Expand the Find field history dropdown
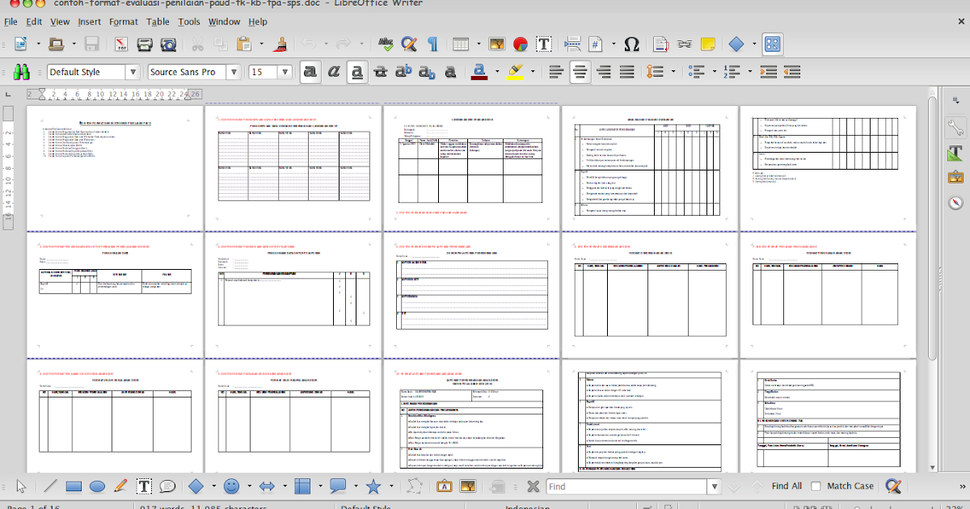The width and height of the screenshot is (970, 509). click(x=714, y=486)
